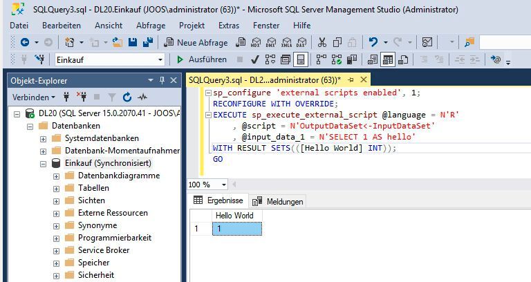531x282 pixels.
Task: Copy selection with the Copy icon
Action: [337, 42]
